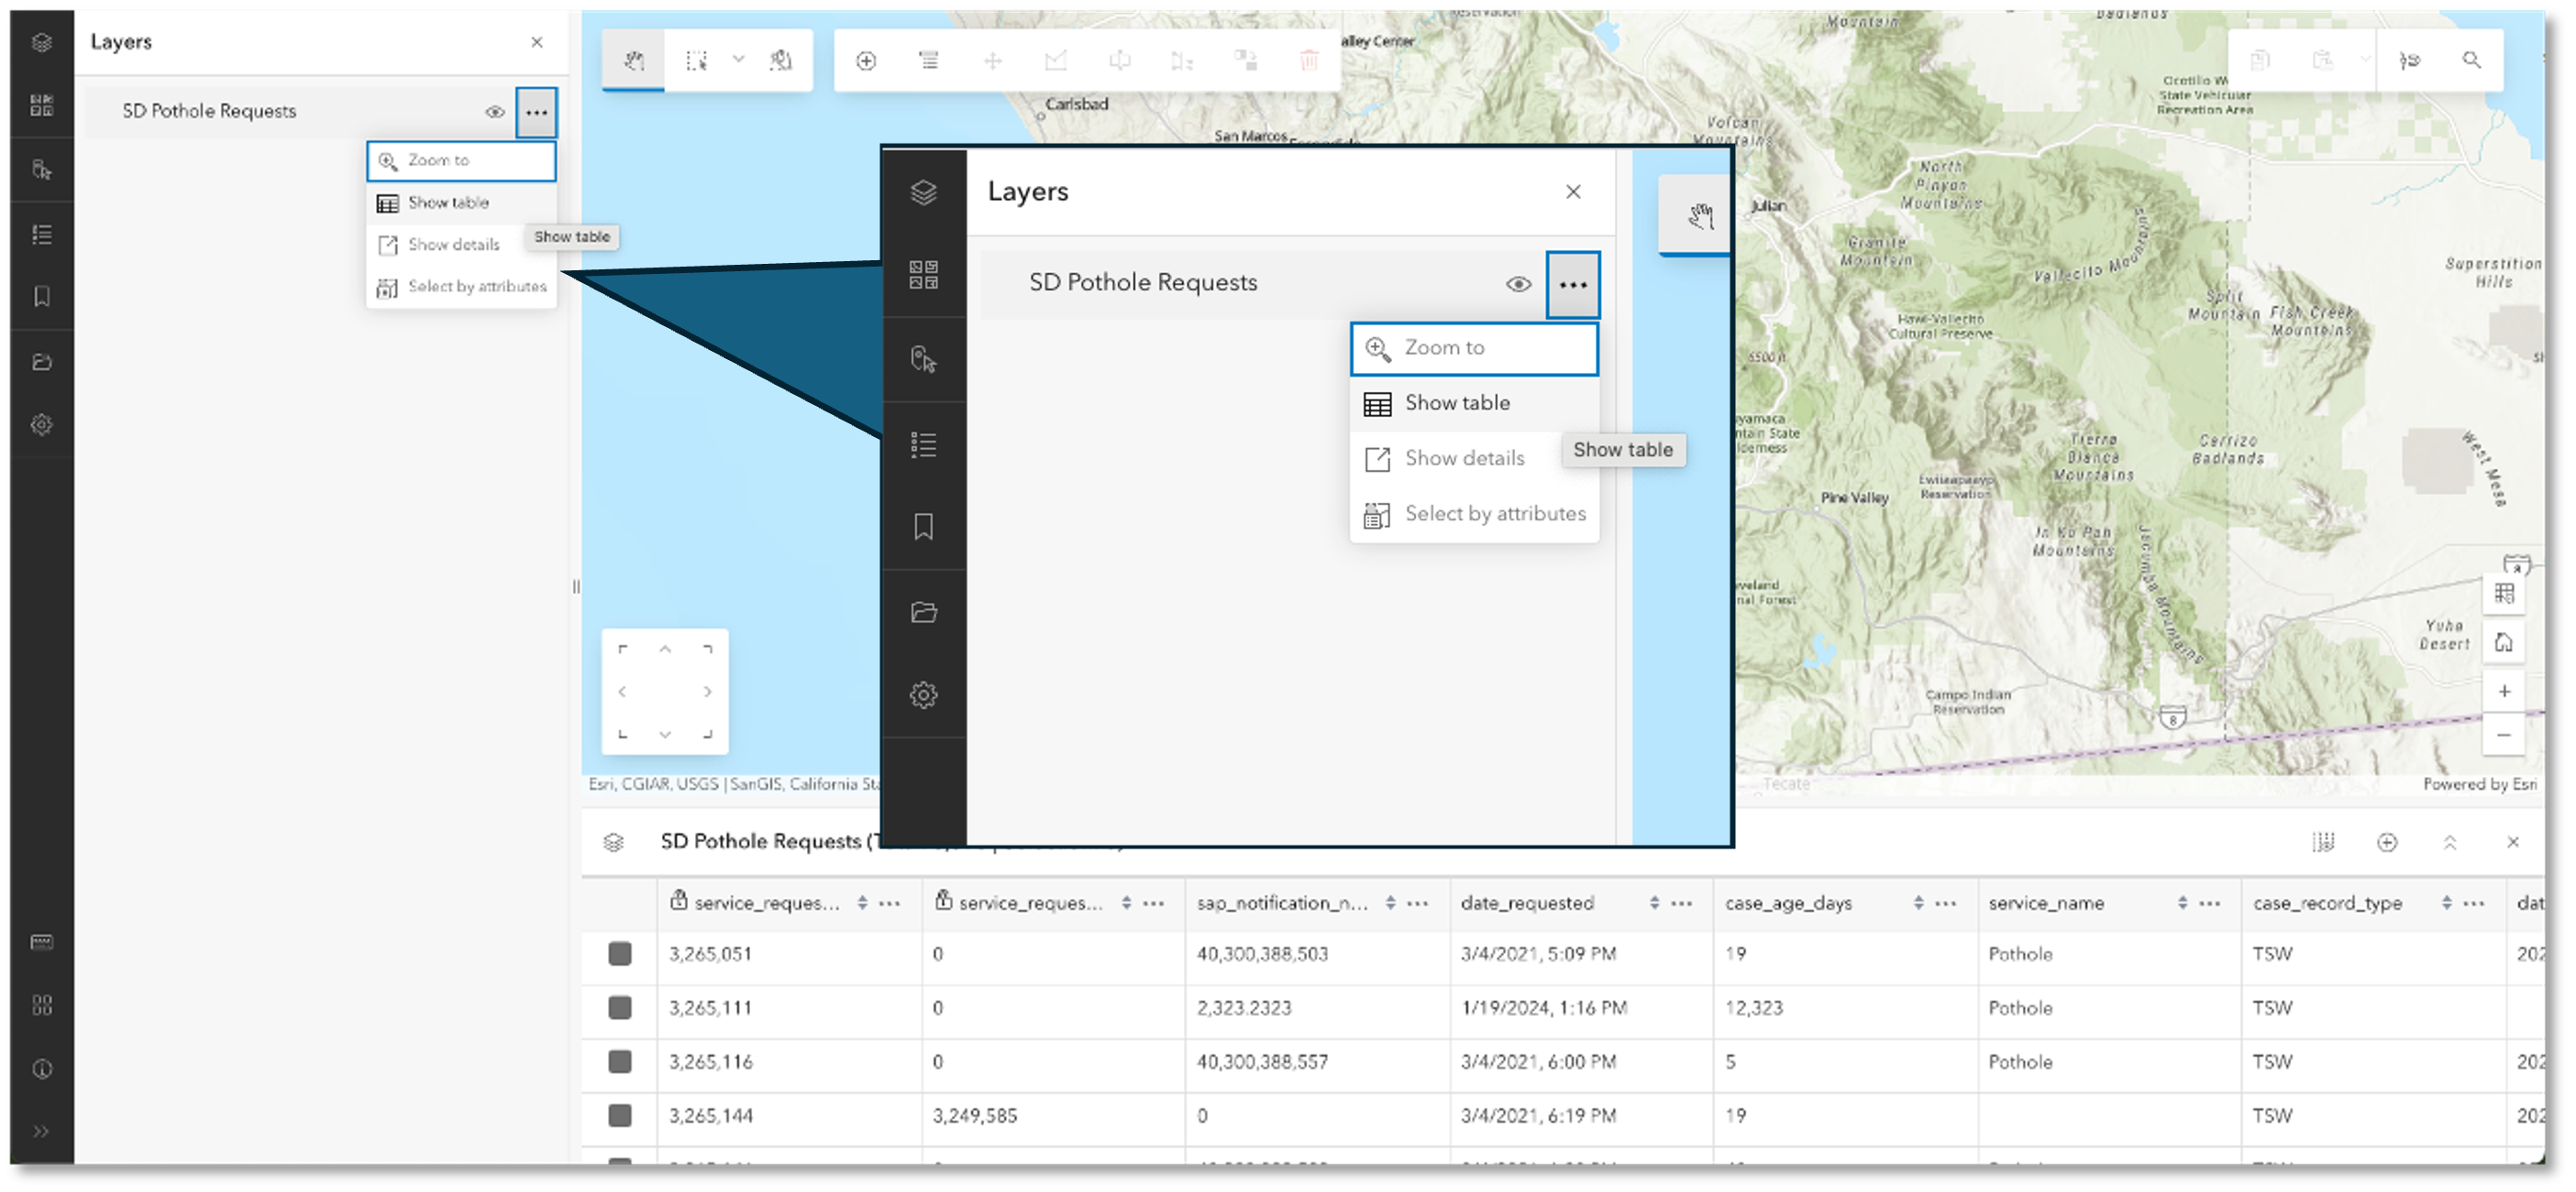Open options menu for SD Pothole Requests layer
The width and height of the screenshot is (2576, 1192).
click(x=537, y=112)
